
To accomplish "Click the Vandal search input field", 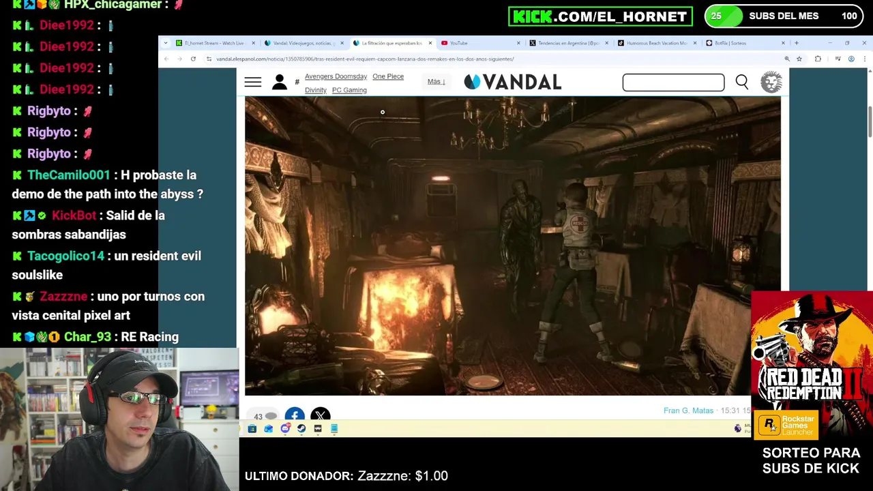I will coord(673,83).
